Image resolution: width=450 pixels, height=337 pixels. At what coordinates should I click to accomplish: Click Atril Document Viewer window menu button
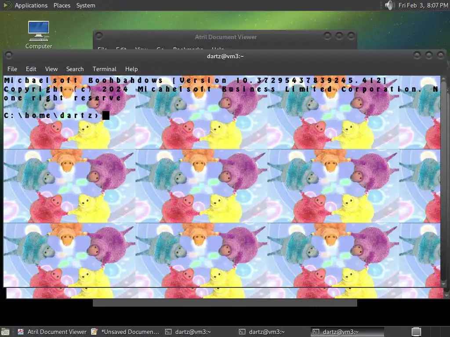click(99, 36)
